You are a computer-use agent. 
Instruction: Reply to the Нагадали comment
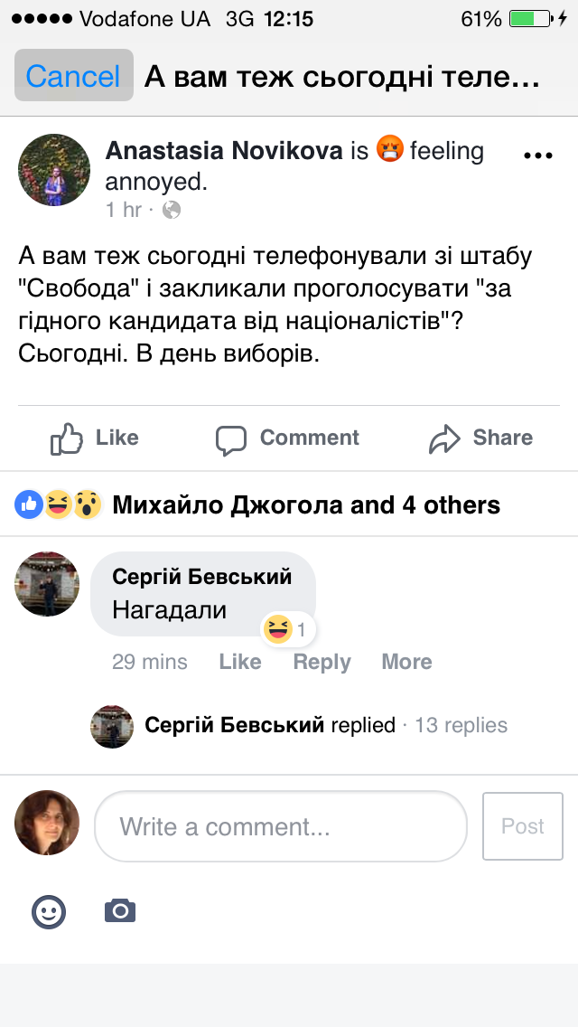pyautogui.click(x=322, y=662)
